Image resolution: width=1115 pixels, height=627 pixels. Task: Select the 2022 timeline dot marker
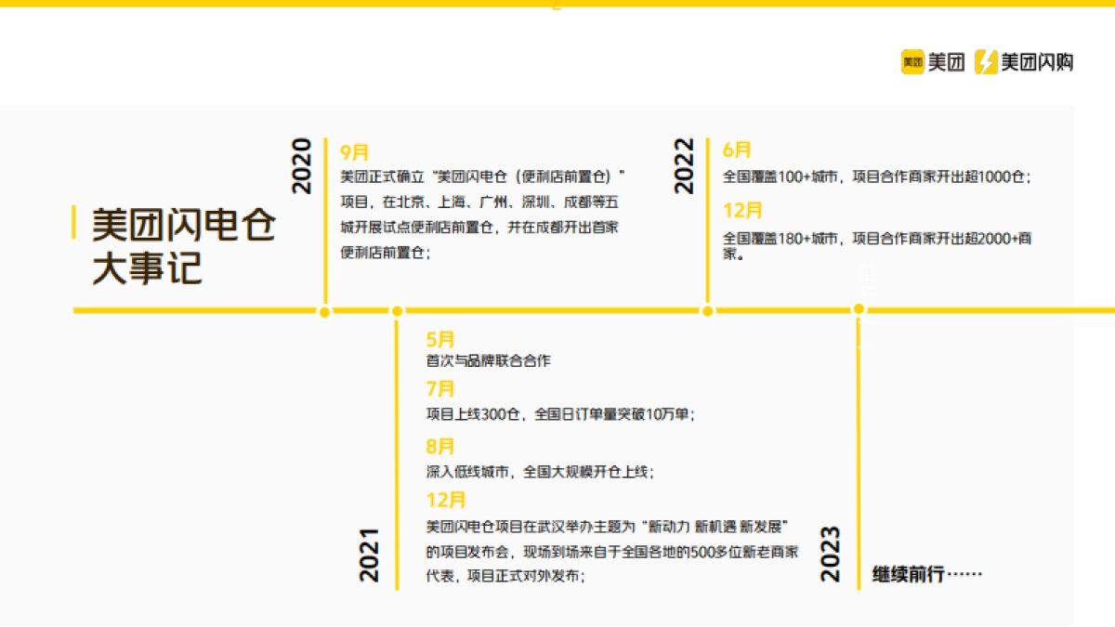tap(707, 311)
